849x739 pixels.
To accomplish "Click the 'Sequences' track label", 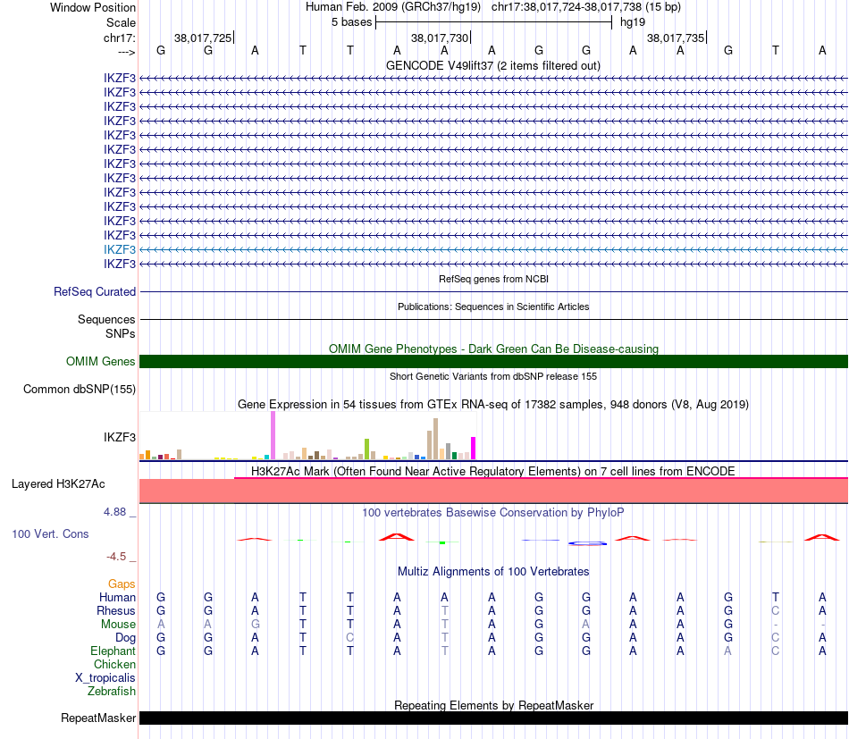I will 106,319.
